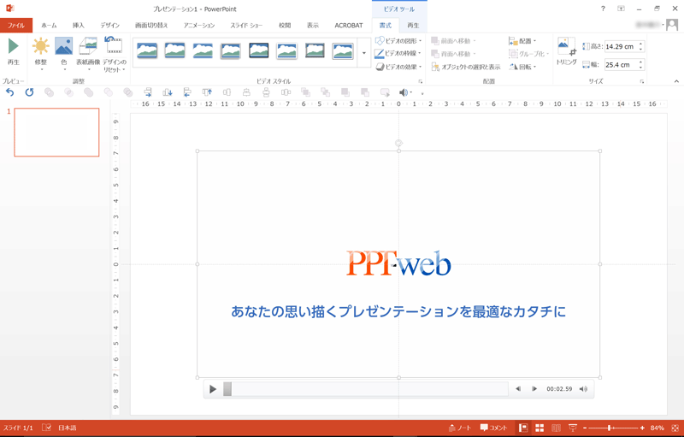Switch to the 再生 playback tab
The height and width of the screenshot is (437, 684).
click(413, 26)
